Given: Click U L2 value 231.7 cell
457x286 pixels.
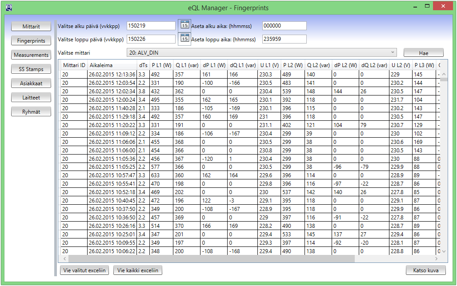Looking at the screenshot, I should 401,100.
